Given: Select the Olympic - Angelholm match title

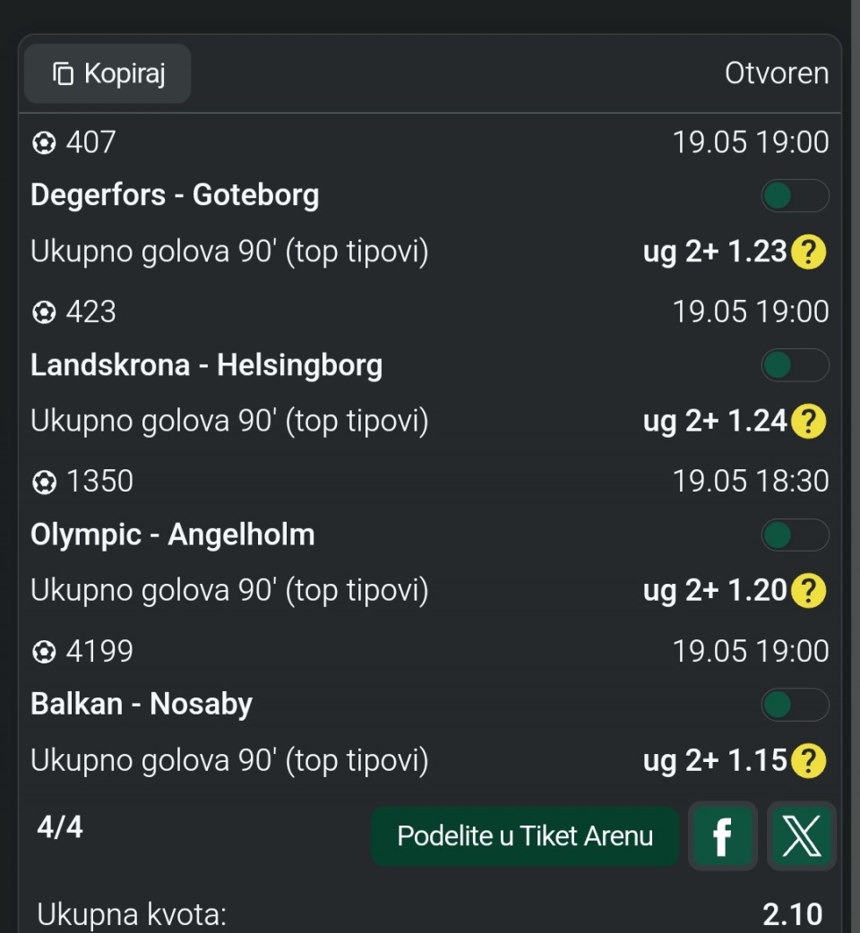Looking at the screenshot, I should (173, 535).
